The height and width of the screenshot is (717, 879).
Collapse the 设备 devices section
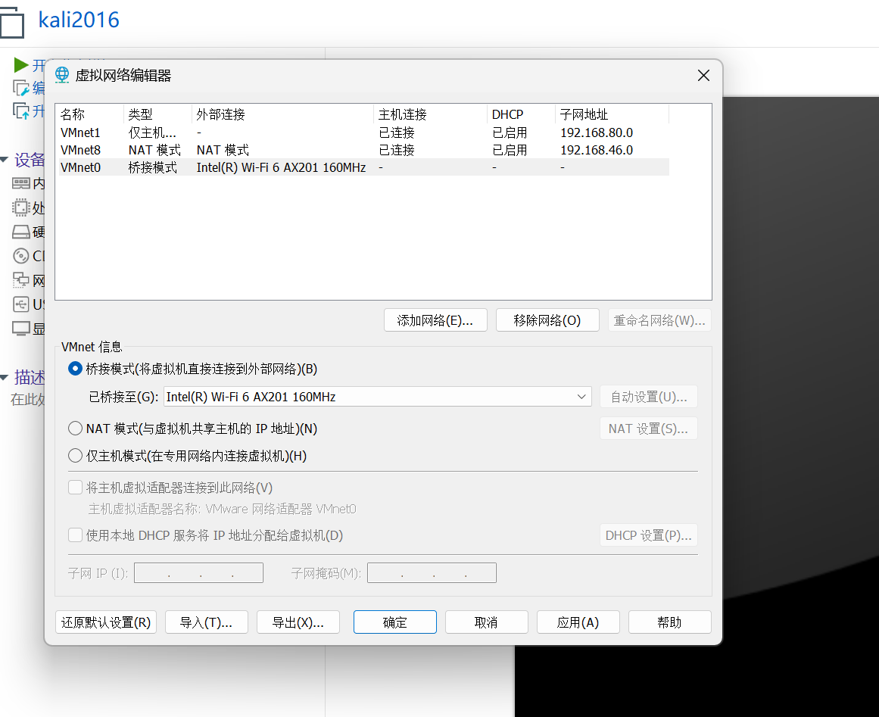5,161
